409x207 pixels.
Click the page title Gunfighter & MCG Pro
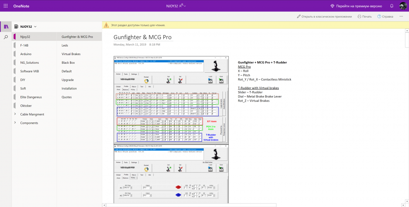click(x=142, y=37)
